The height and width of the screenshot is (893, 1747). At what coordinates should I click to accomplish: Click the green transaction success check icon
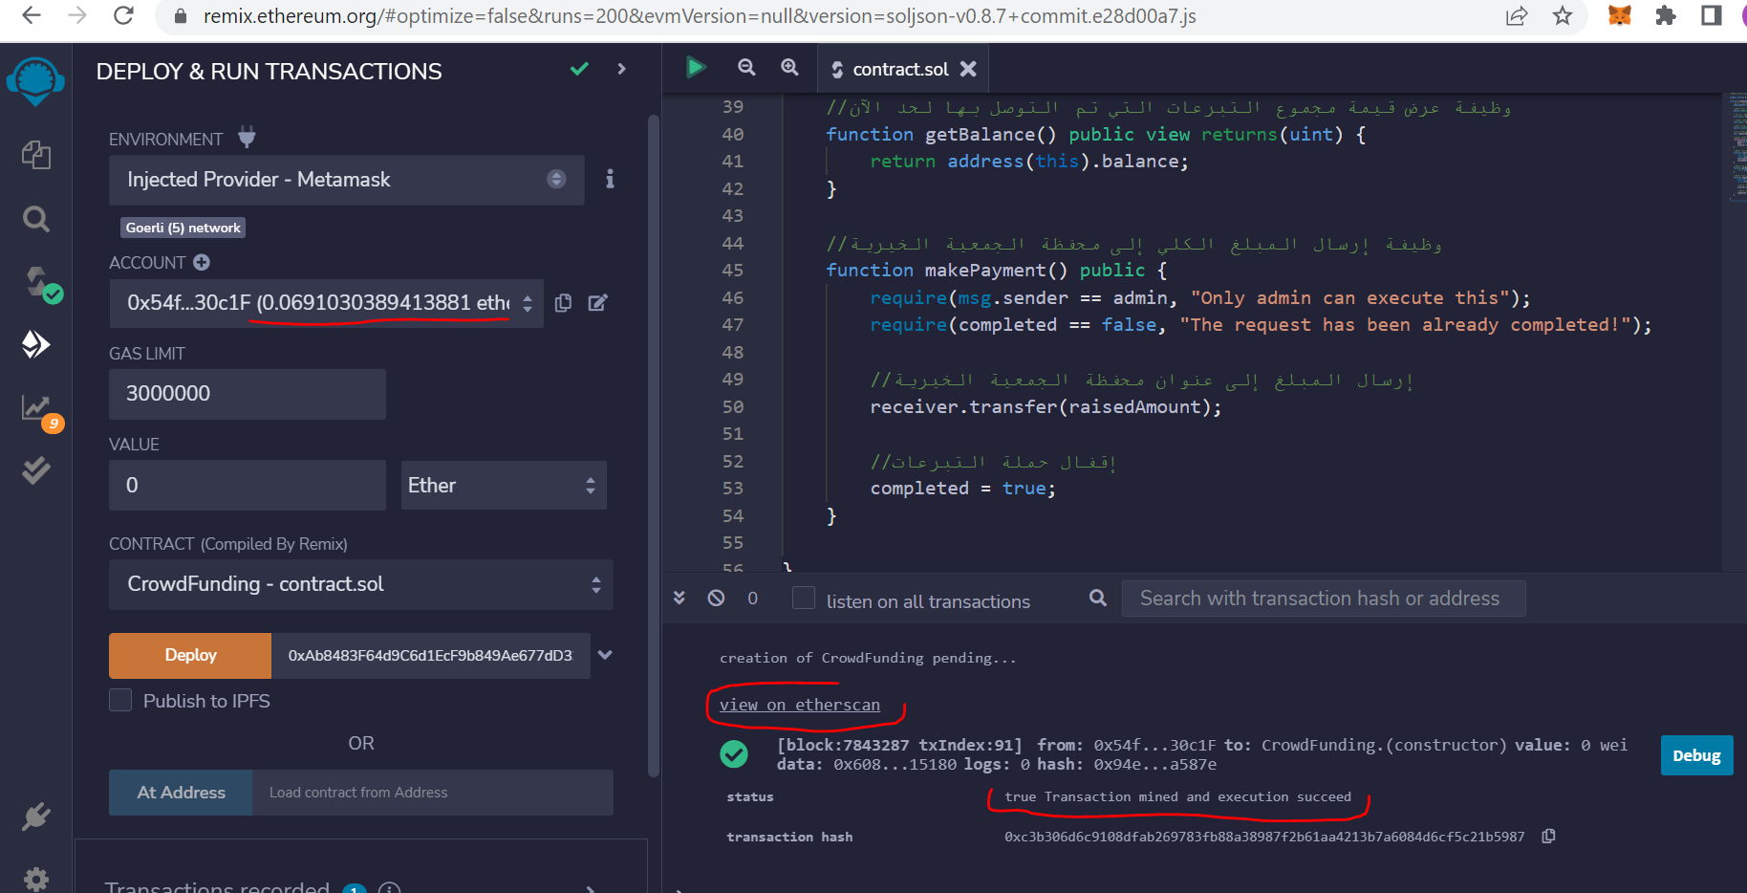[x=734, y=754]
